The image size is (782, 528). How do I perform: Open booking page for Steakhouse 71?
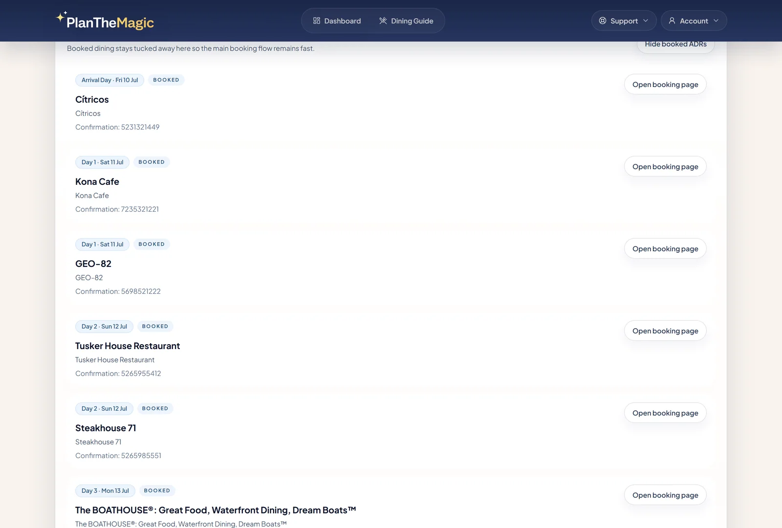coord(665,413)
